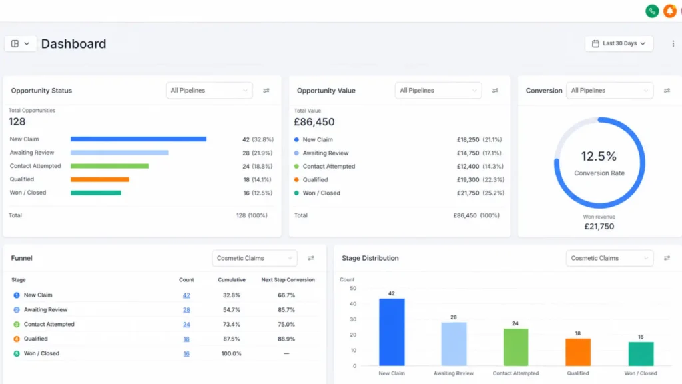Click the Funnel stage 2 Awaiting Review badge
This screenshot has height=384, width=682.
[x=17, y=310]
